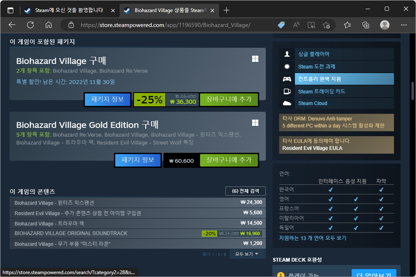Click the Steam trading cards icon

coord(287,91)
